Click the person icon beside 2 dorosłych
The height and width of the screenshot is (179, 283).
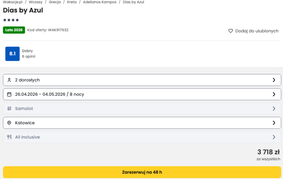tap(9, 80)
